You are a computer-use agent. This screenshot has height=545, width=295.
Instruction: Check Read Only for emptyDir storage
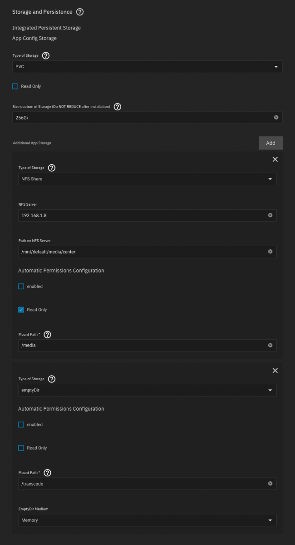(x=21, y=448)
